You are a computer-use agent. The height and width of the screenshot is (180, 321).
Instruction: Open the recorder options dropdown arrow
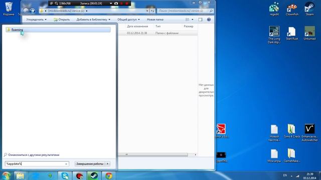111,3
